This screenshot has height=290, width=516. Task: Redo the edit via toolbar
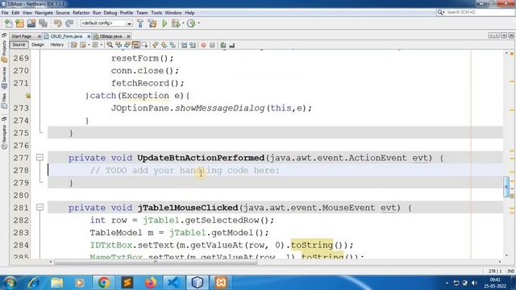click(x=69, y=23)
